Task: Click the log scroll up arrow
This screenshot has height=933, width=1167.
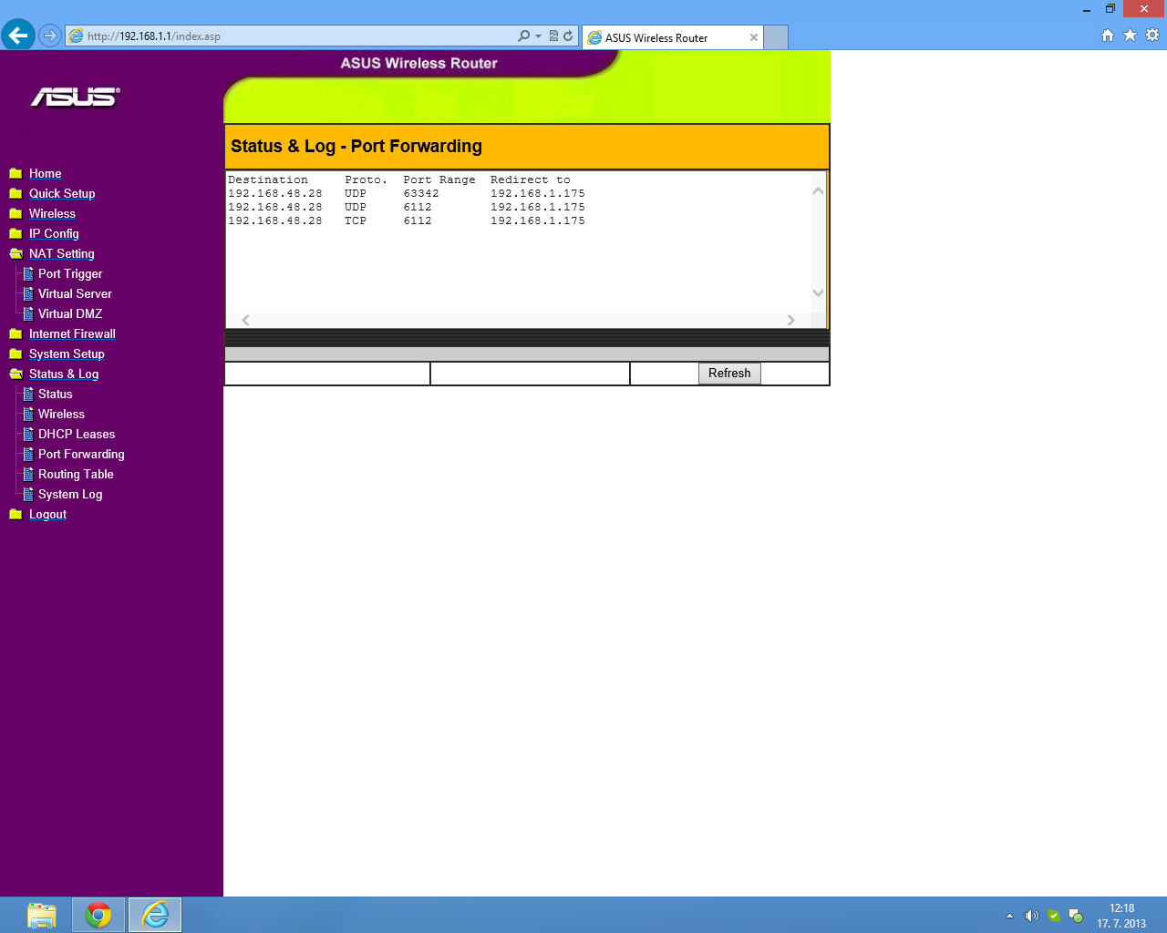Action: [x=818, y=190]
